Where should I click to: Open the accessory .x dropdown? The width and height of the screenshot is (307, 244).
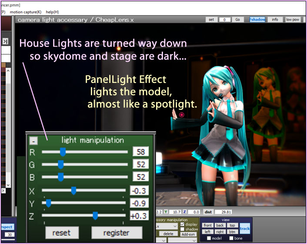click(x=167, y=226)
